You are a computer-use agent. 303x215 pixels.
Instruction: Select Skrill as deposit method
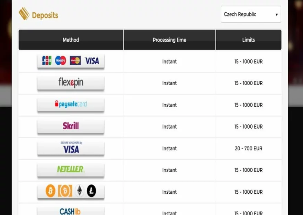[71, 126]
